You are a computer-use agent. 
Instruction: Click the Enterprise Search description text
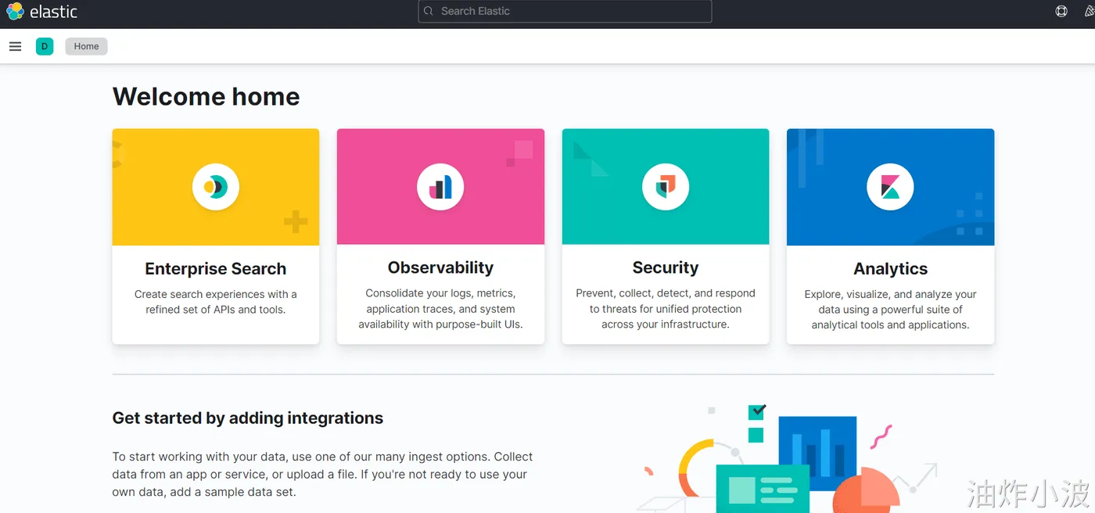(216, 302)
